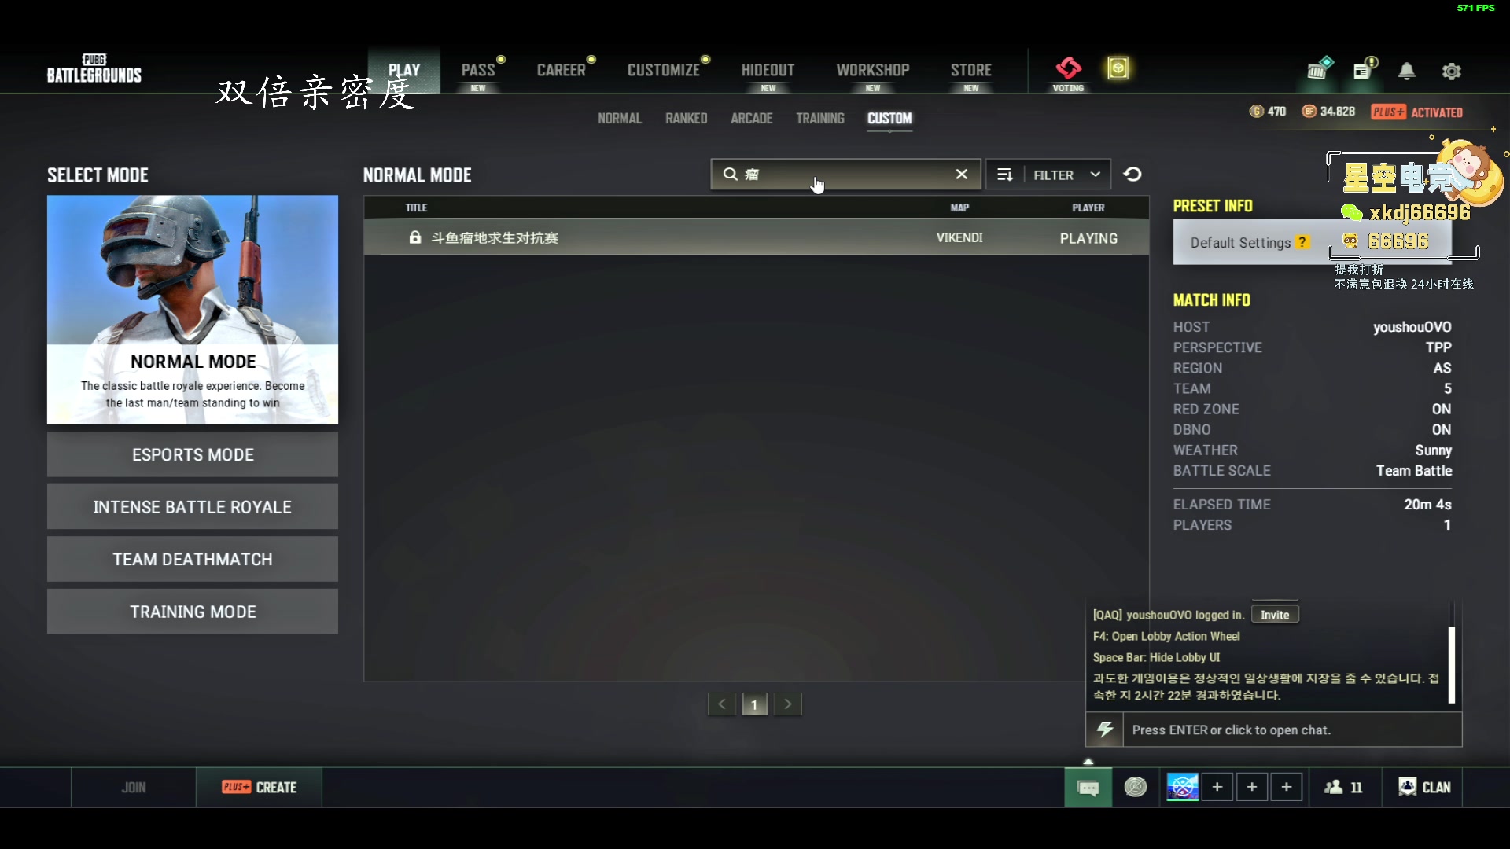The height and width of the screenshot is (849, 1510).
Task: Click the Create custom match button
Action: click(x=260, y=788)
